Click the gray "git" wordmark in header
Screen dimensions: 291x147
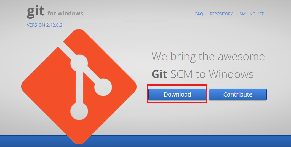tap(36, 12)
